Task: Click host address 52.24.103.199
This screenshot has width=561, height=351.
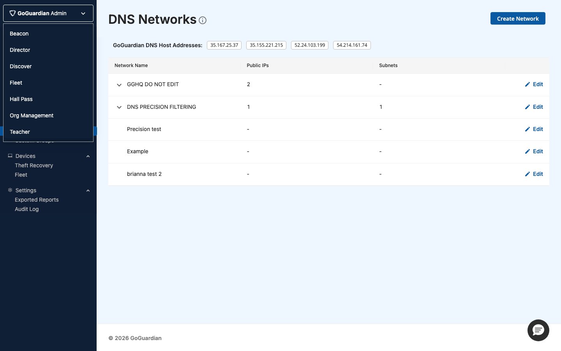Action: (x=310, y=45)
